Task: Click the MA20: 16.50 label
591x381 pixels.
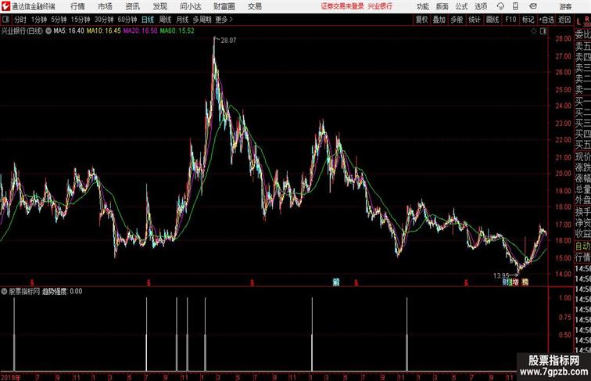Action: (x=140, y=31)
